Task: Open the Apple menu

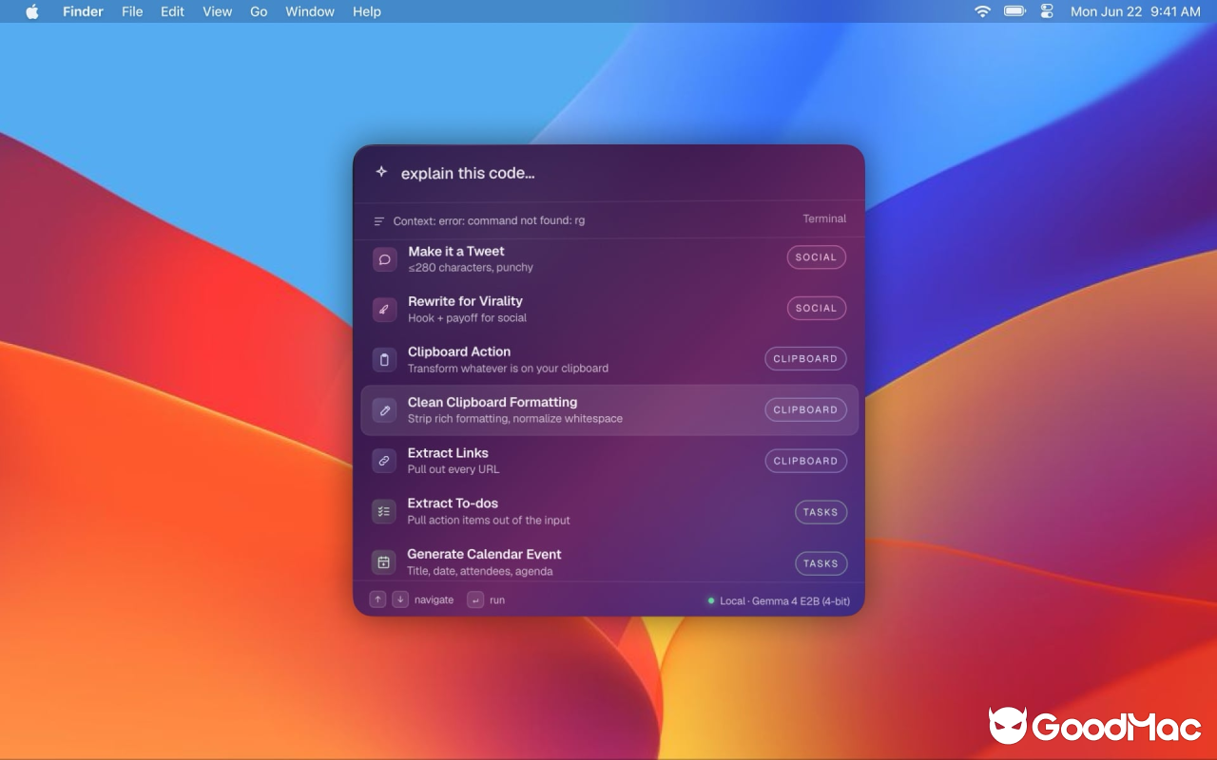Action: 32,11
